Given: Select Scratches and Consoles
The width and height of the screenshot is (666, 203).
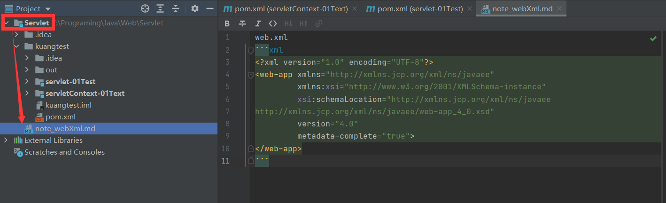Looking at the screenshot, I should [64, 152].
